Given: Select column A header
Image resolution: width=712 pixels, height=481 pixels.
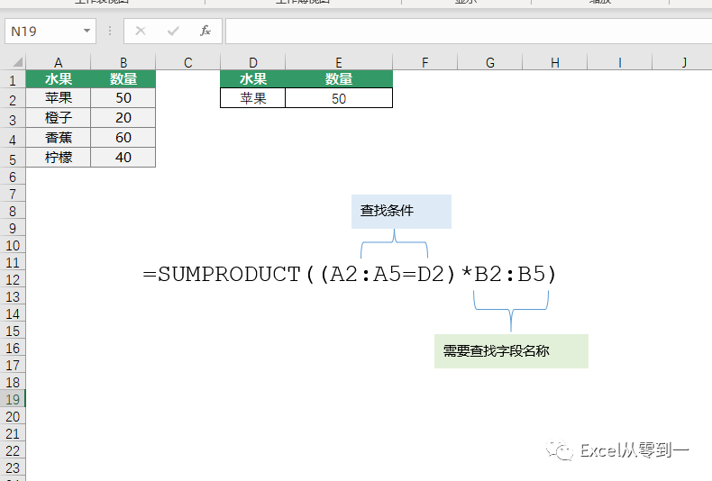Looking at the screenshot, I should point(58,62).
